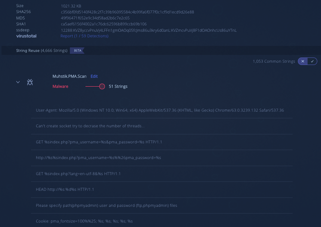The height and width of the screenshot is (227, 321).
Task: Collapse the Muhstik.PMA.Scan section chevron
Action: (18, 82)
